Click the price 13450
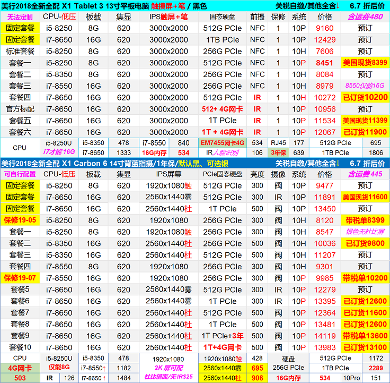This screenshot has height=383, width=390. (x=325, y=209)
